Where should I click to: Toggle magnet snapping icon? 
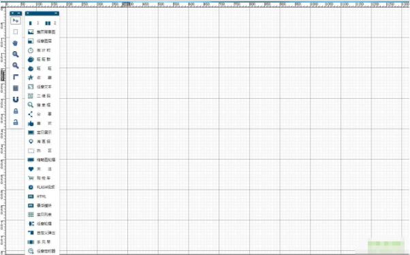coord(16,100)
